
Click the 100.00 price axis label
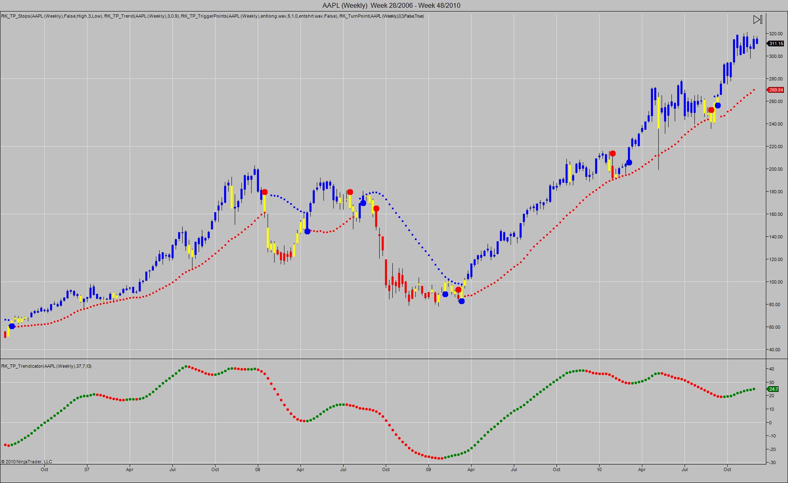776,282
